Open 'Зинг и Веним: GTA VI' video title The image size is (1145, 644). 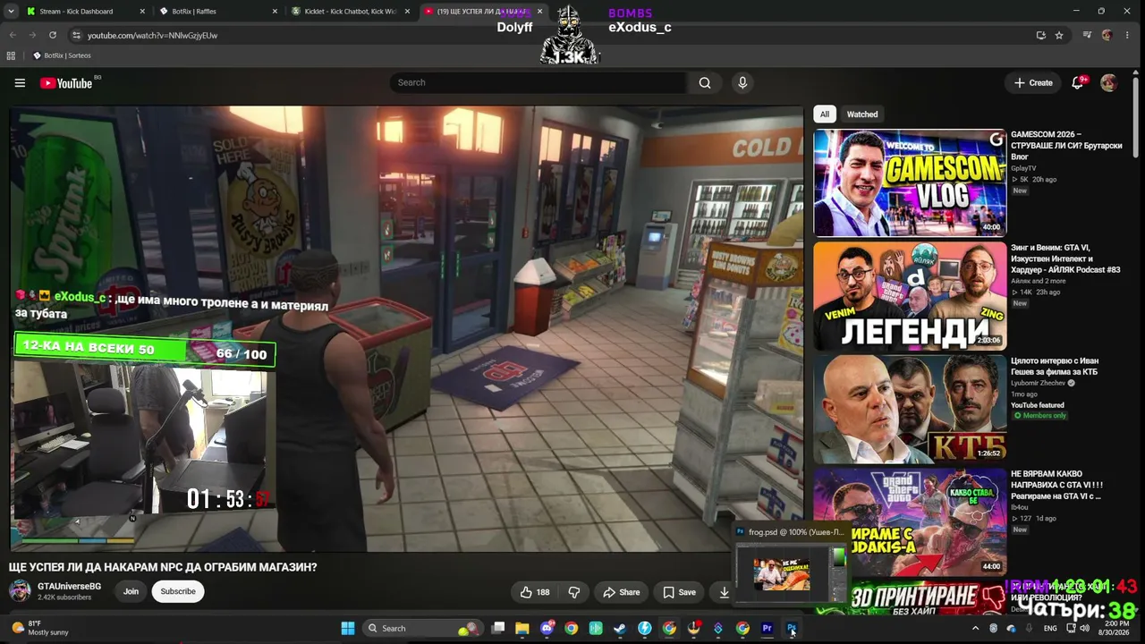1065,258
